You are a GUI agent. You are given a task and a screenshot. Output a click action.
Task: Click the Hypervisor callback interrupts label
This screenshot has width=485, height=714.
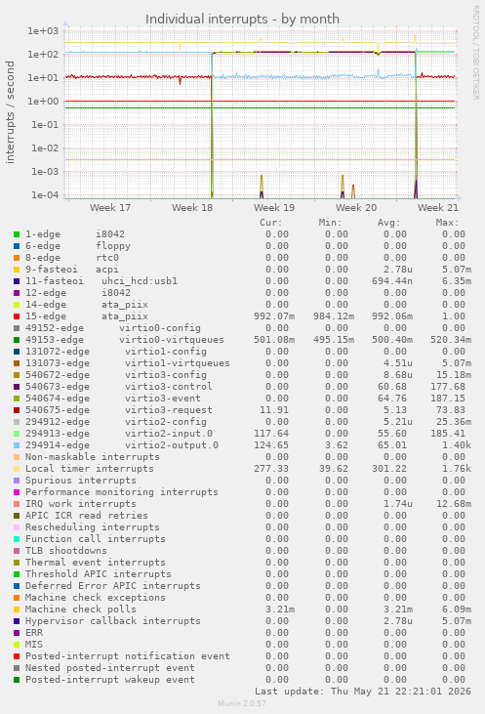pos(113,621)
